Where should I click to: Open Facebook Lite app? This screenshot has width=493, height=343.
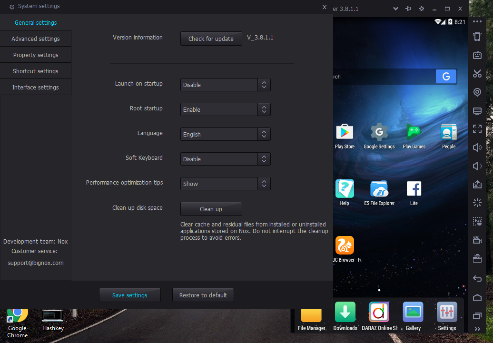point(414,189)
